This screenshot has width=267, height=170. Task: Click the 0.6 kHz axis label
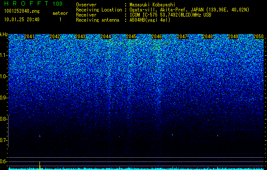4,161
